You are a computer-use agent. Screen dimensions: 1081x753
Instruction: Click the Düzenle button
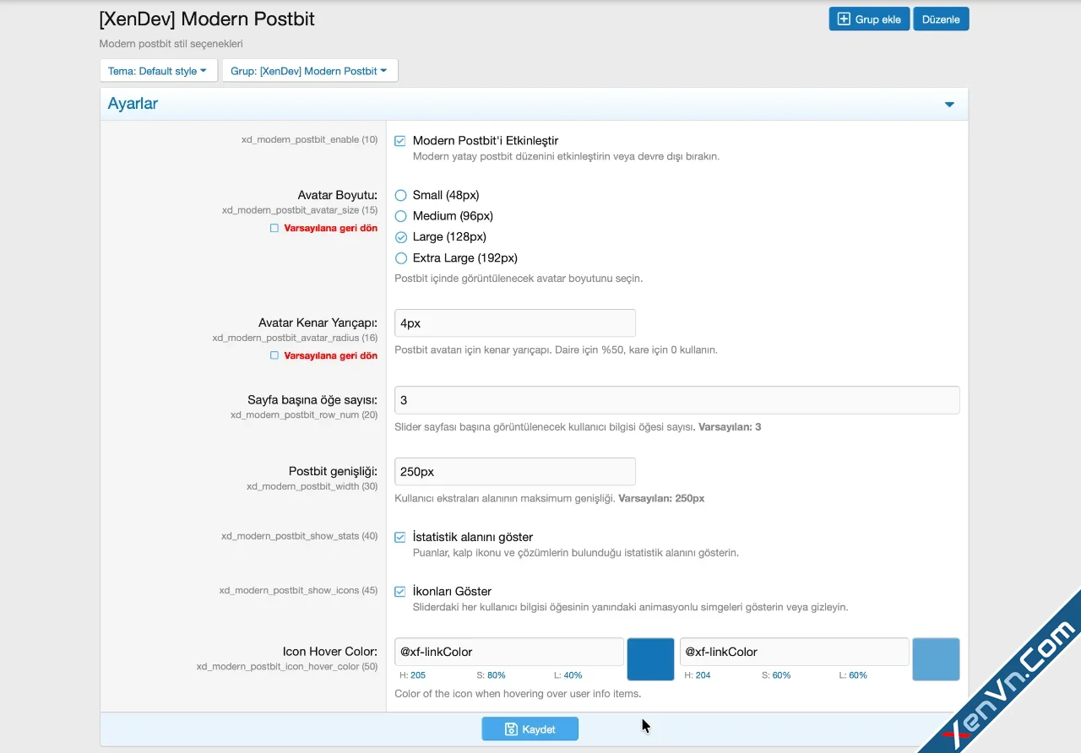tap(940, 18)
